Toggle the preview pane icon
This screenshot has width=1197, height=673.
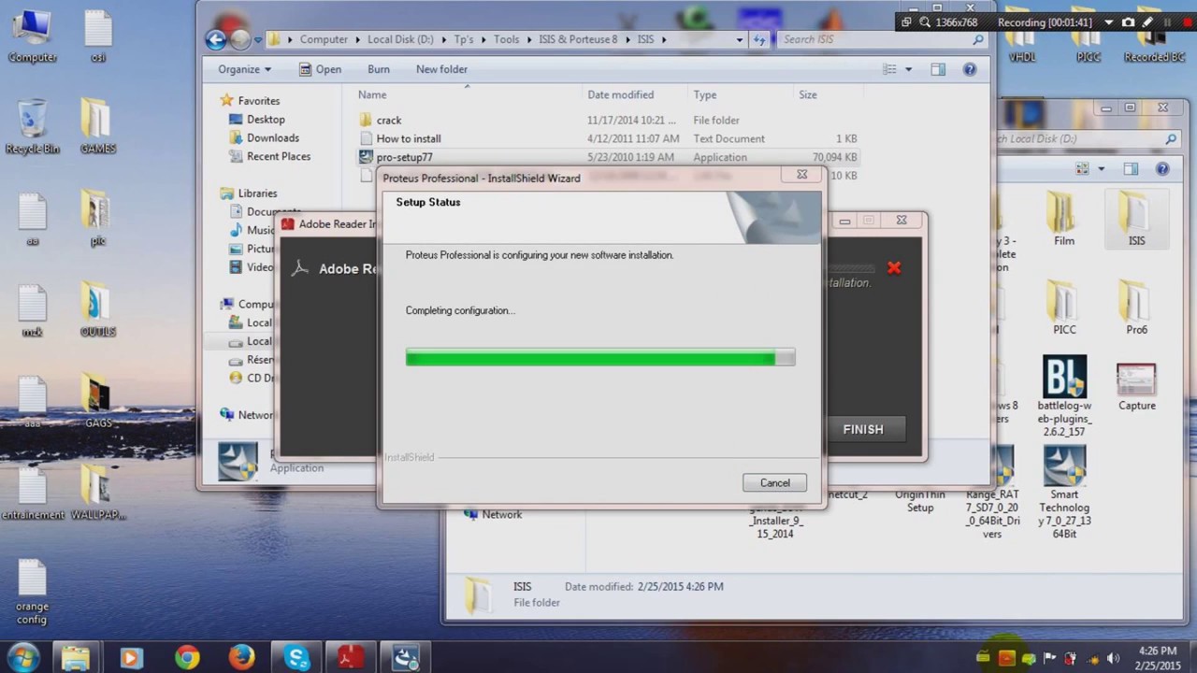click(x=938, y=69)
